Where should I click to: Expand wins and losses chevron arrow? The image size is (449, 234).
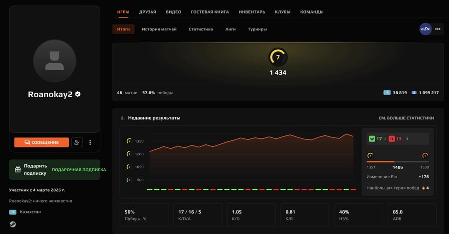click(x=408, y=139)
